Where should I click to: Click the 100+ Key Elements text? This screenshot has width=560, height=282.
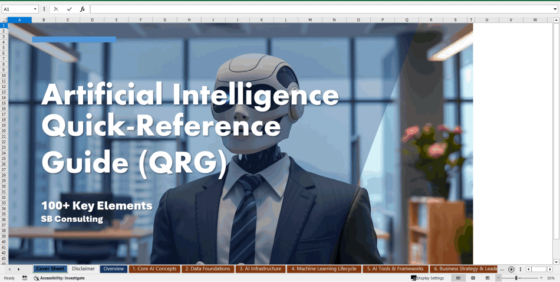pyautogui.click(x=97, y=205)
